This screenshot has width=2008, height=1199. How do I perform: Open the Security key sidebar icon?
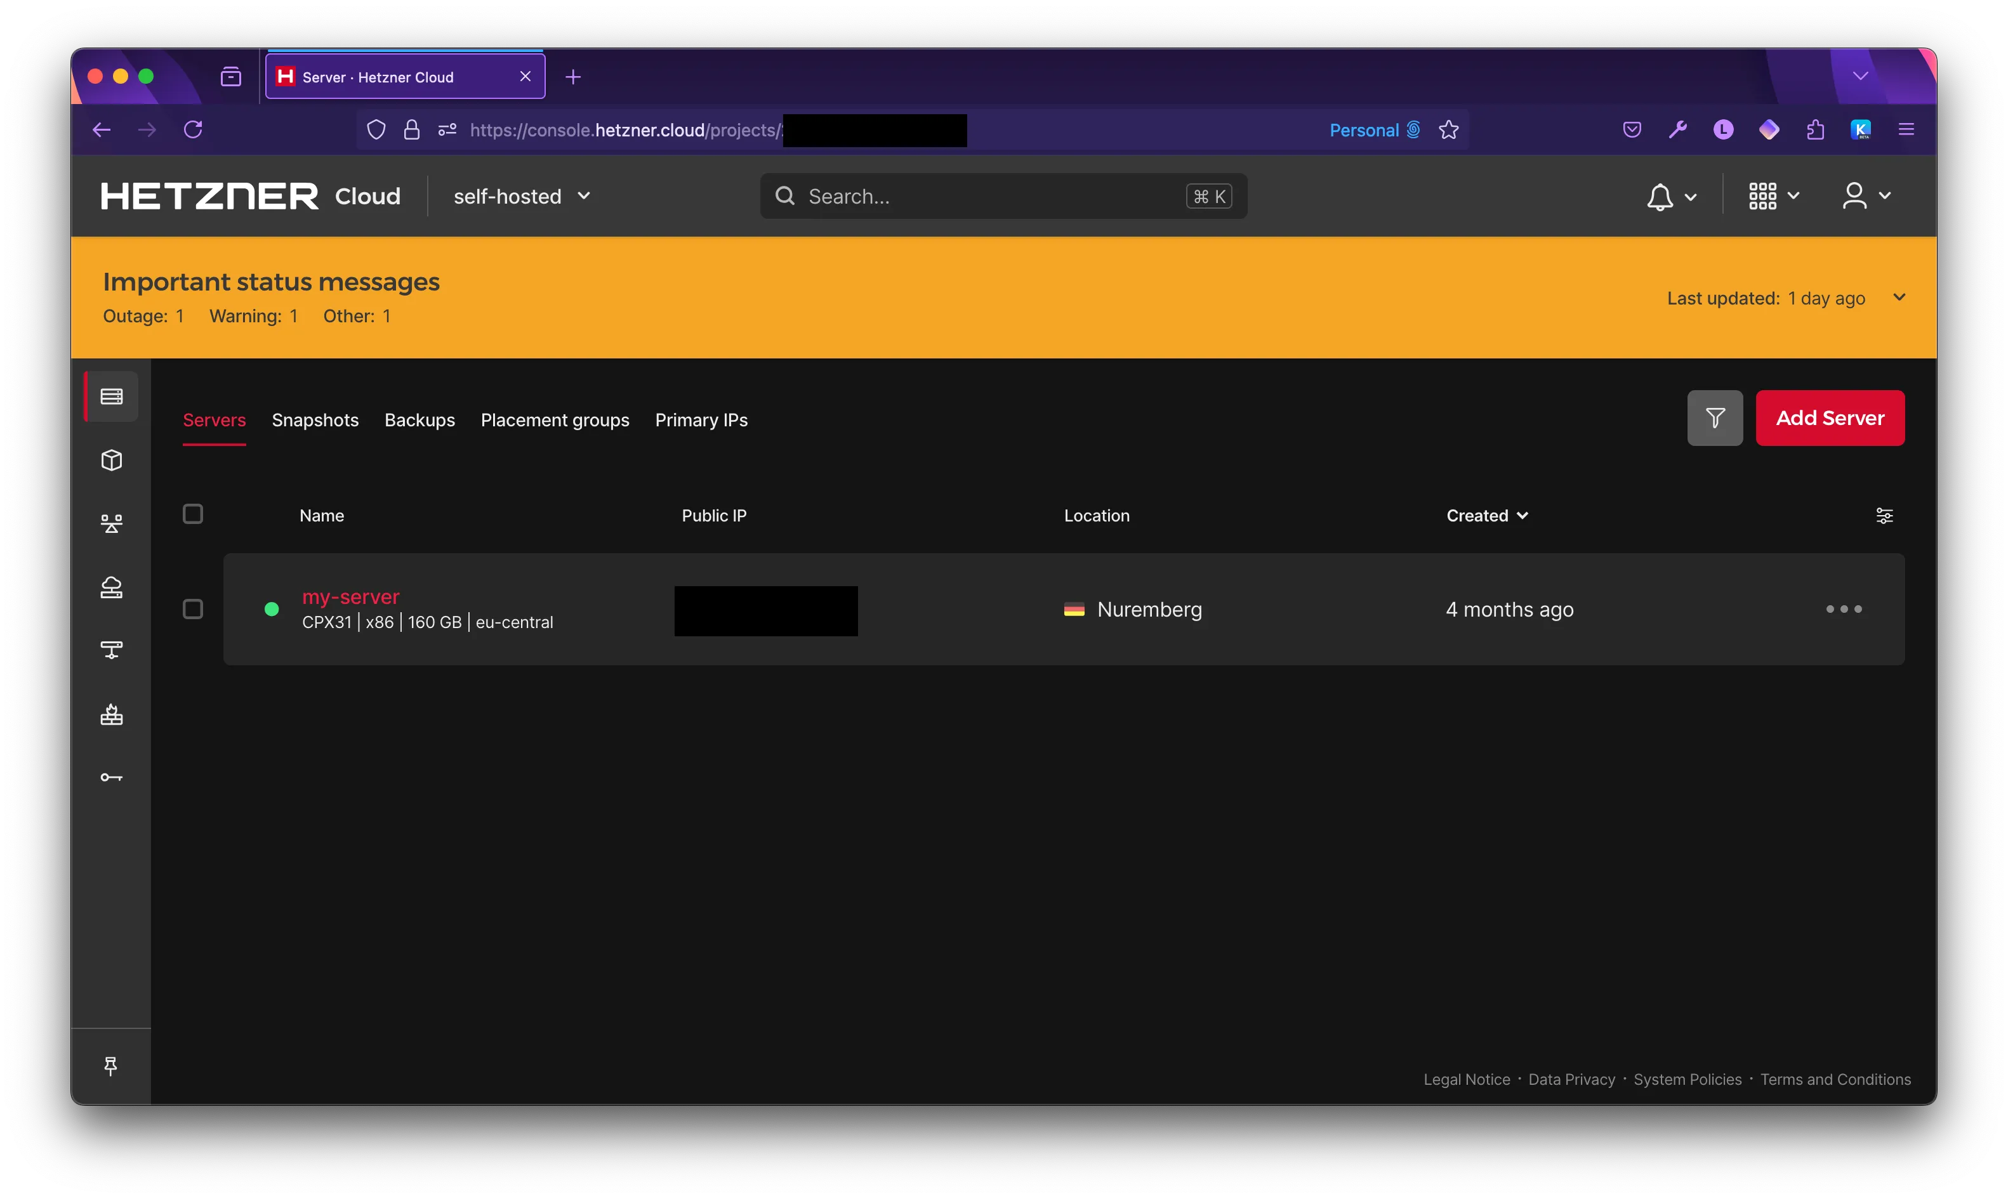pos(112,777)
